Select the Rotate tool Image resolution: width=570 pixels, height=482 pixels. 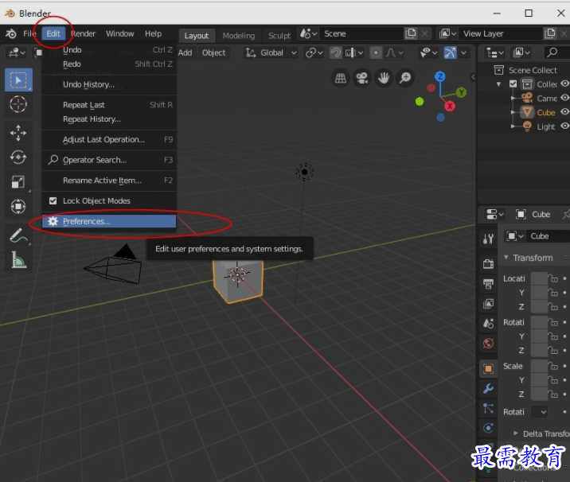pos(18,157)
